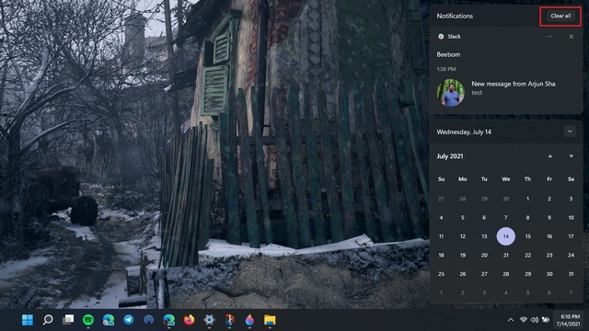Open taskbar Search
The height and width of the screenshot is (331, 589).
(x=48, y=320)
